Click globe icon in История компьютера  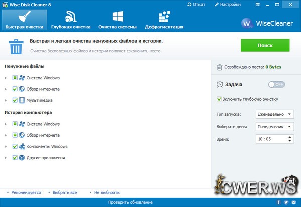pos(22,135)
